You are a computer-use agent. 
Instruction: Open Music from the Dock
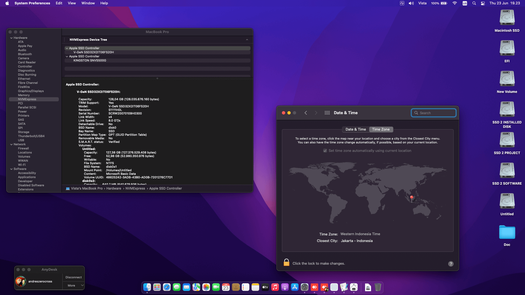[x=275, y=287]
